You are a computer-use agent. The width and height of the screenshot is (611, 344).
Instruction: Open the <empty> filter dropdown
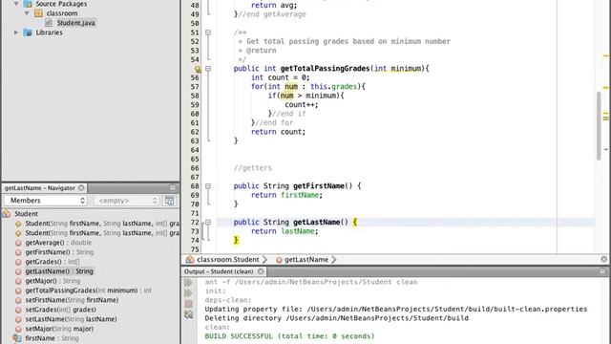click(x=127, y=201)
